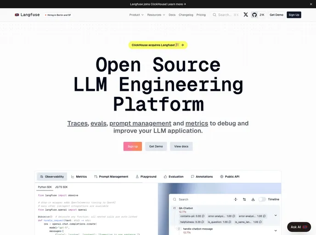This screenshot has height=235, width=316.
Task: Open the Product dropdown menu
Action: coord(136,15)
